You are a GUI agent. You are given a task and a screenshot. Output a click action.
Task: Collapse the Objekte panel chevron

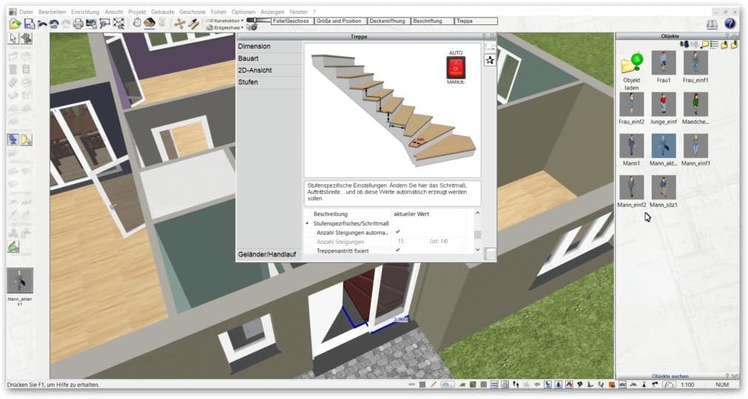point(735,36)
